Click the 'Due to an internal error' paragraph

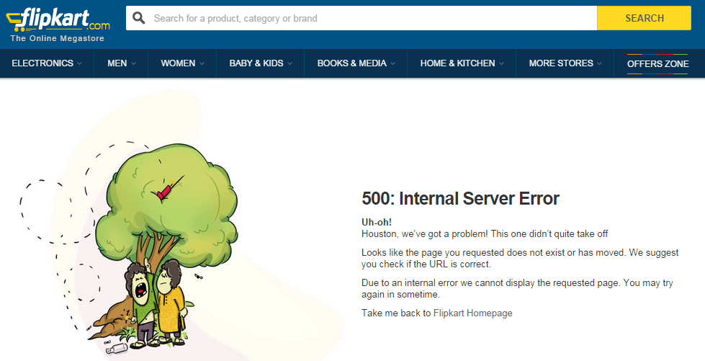[517, 288]
